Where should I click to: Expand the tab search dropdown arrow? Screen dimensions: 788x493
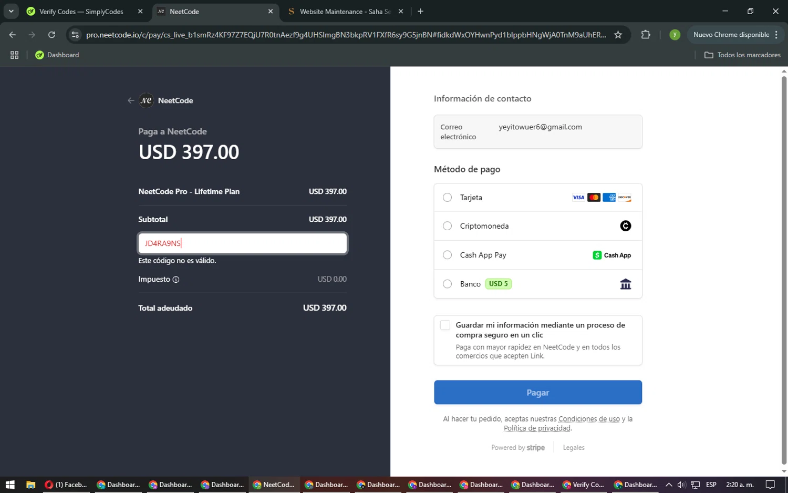[x=11, y=12]
